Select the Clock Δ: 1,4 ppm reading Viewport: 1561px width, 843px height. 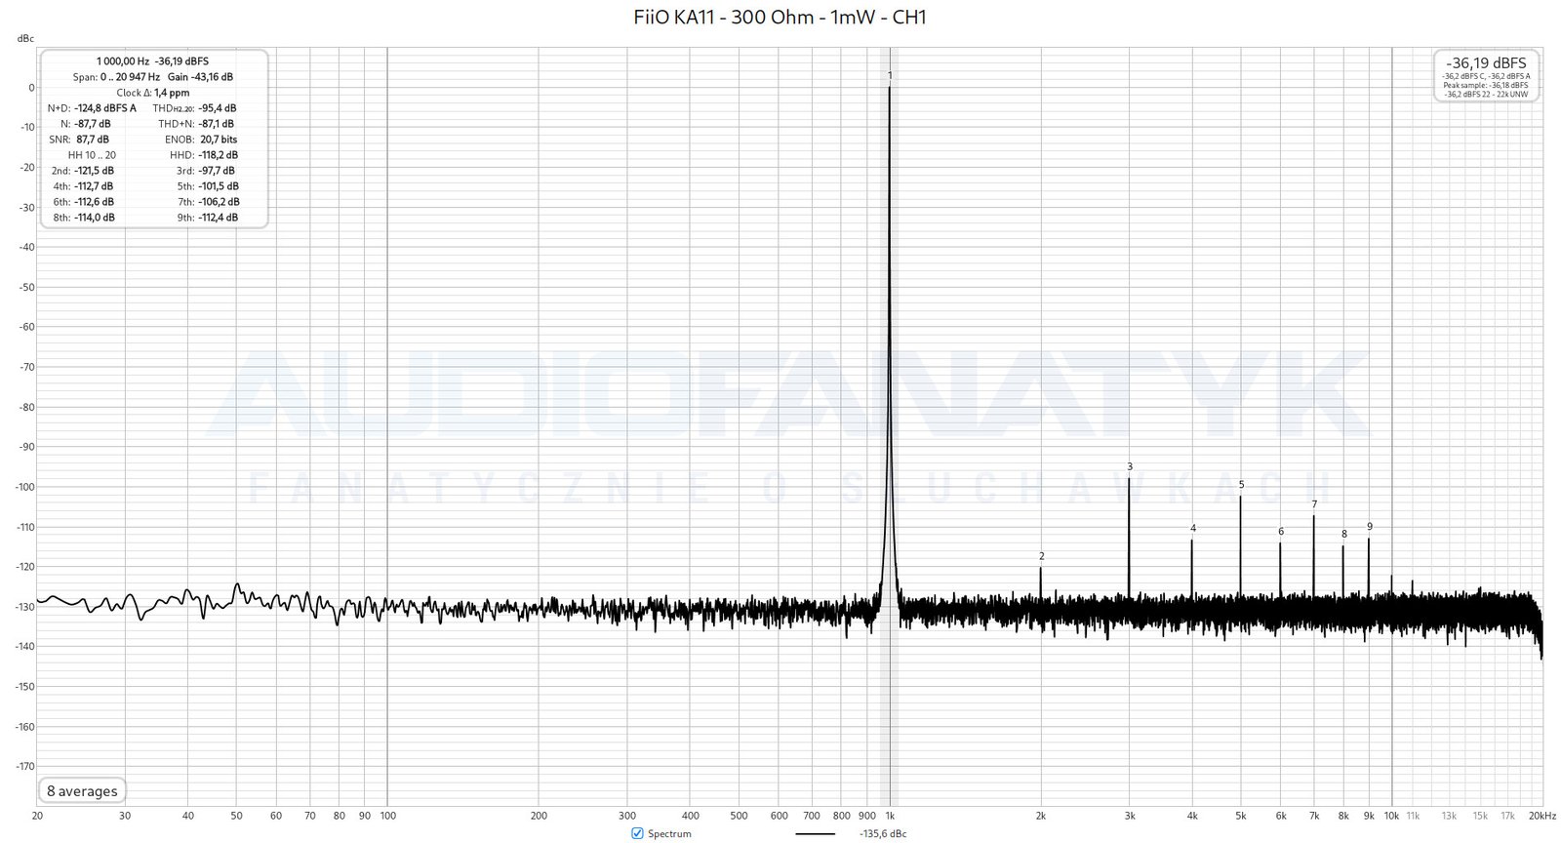pyautogui.click(x=152, y=93)
